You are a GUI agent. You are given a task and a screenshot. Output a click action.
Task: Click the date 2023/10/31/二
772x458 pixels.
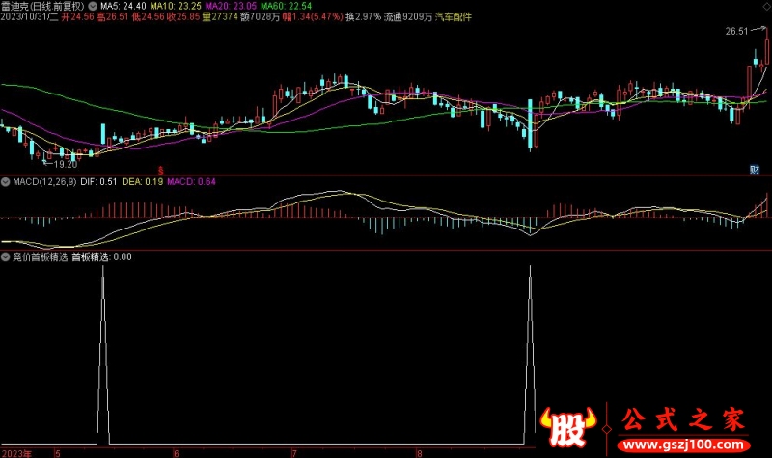30,17
